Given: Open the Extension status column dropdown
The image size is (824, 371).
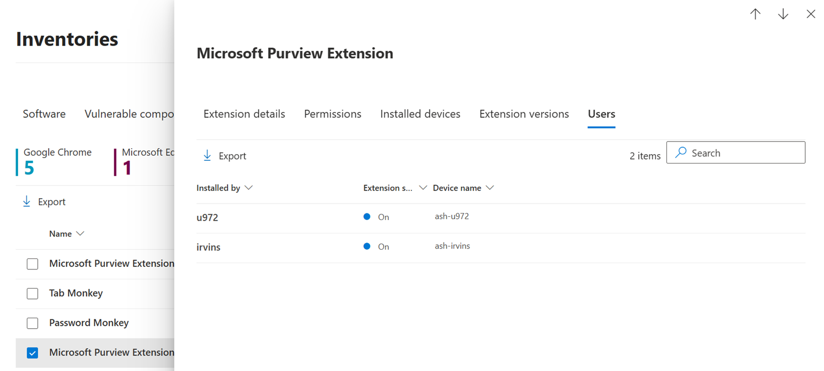Looking at the screenshot, I should coord(422,188).
